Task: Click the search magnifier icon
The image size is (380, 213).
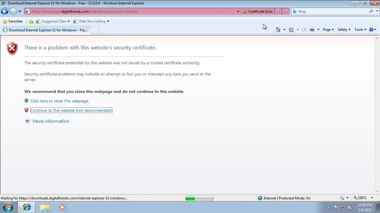Action: [x=371, y=11]
